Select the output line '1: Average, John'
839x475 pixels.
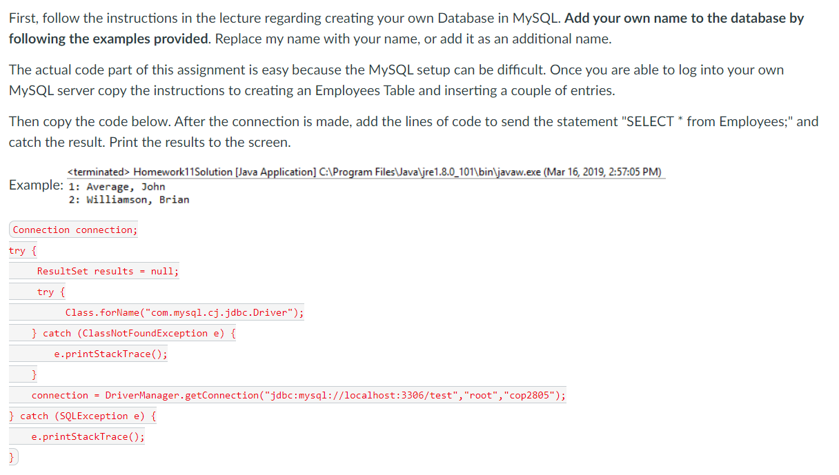pos(116,186)
